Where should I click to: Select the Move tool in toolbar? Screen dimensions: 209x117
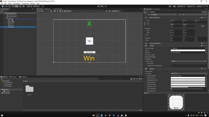coord(6,6)
